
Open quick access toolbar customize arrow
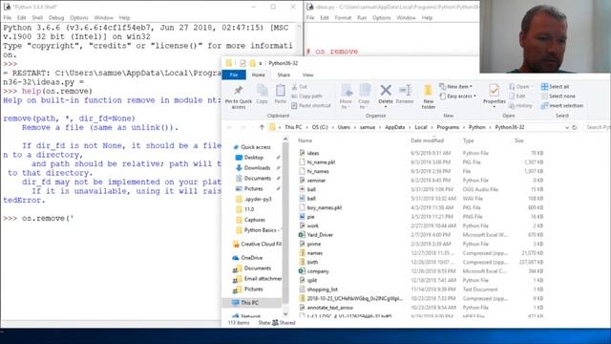tap(261, 63)
